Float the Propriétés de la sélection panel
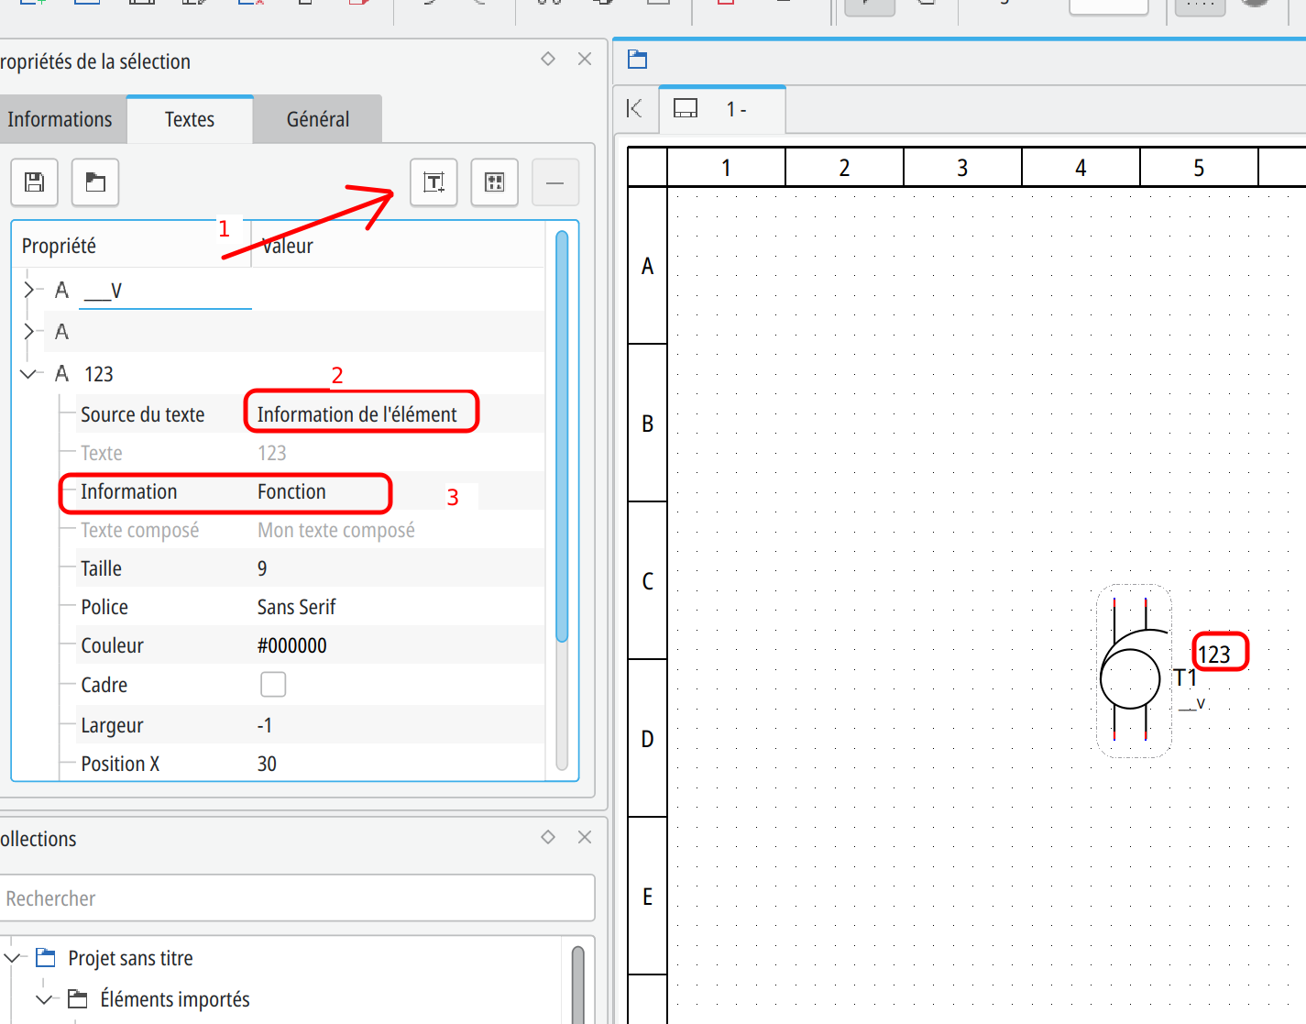 click(x=548, y=59)
